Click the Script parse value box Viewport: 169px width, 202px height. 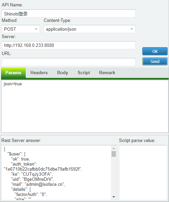(x=143, y=173)
